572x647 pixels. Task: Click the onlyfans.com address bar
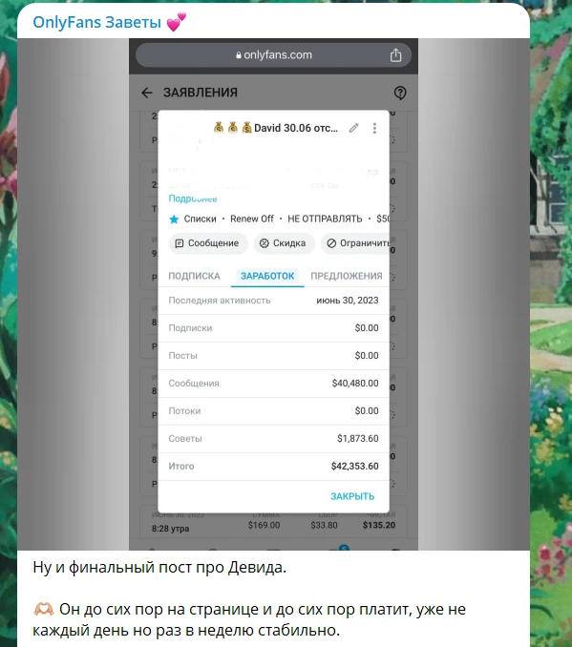pos(273,55)
